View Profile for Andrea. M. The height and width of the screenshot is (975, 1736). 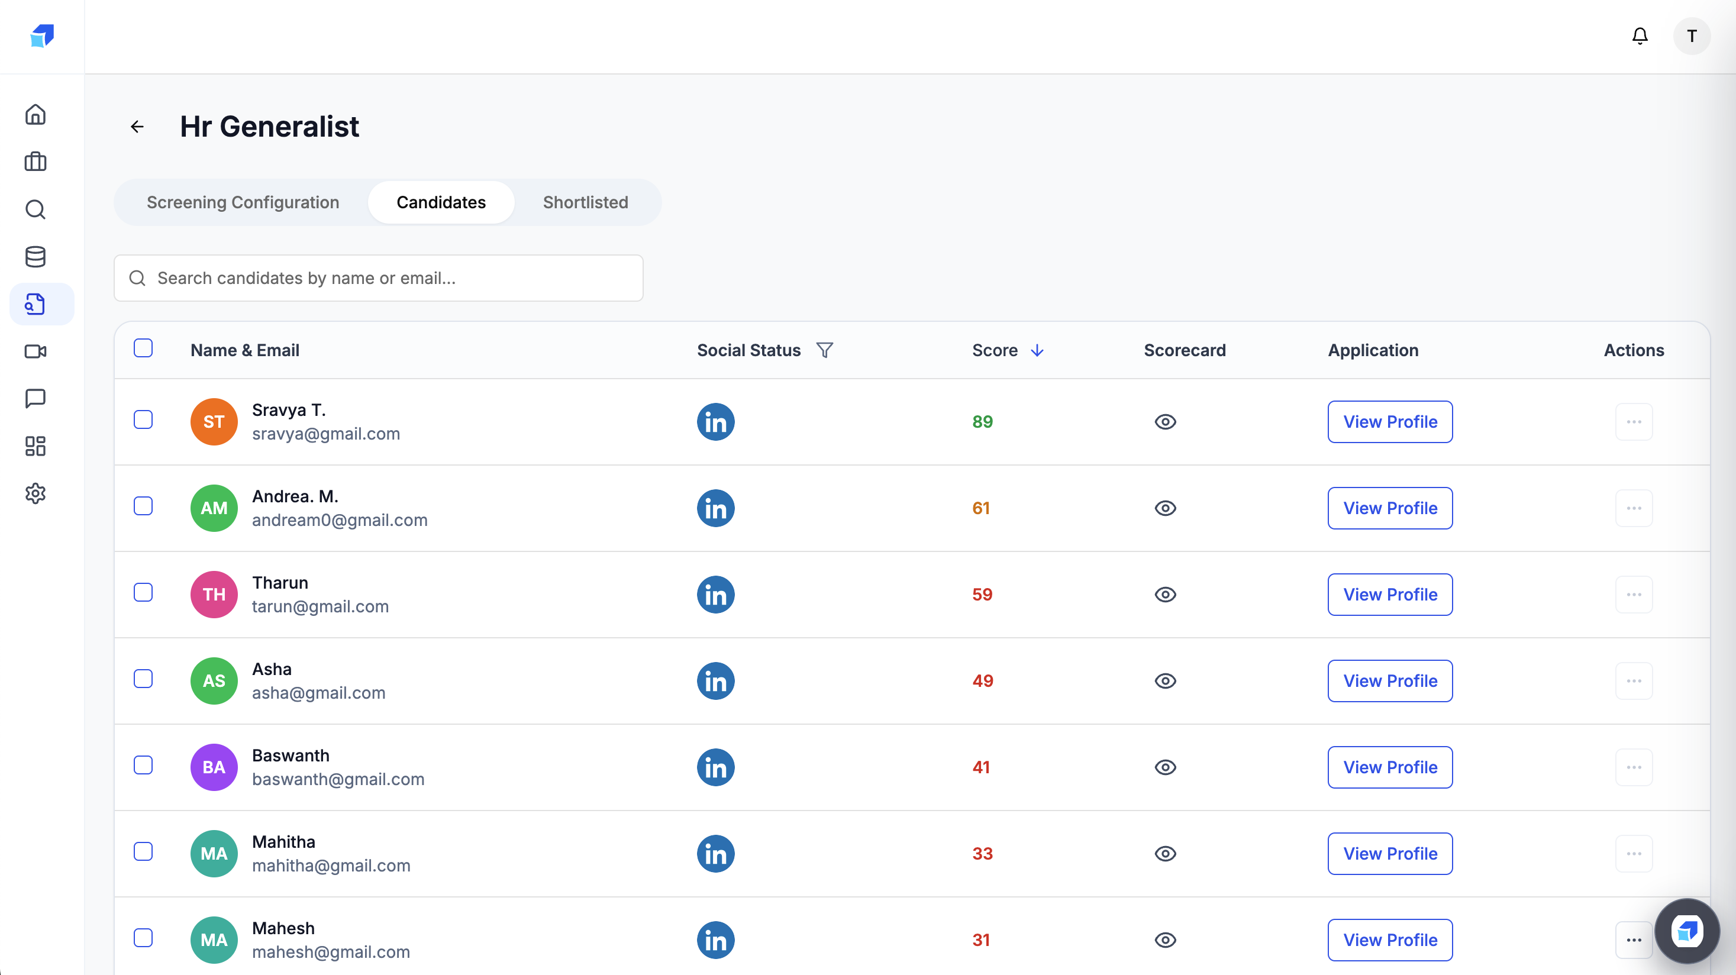[1390, 508]
